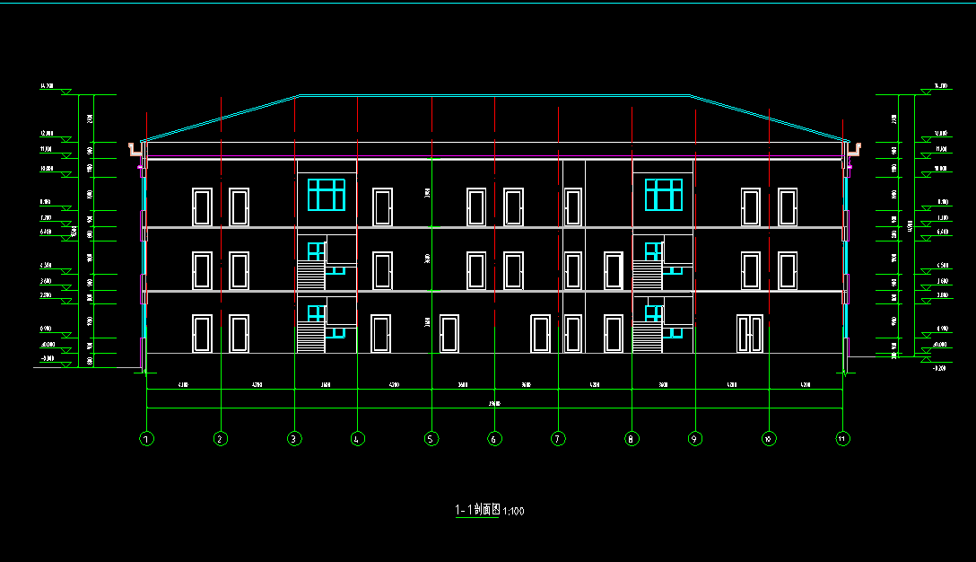Click grid axis bubble number 1
Screen dimensions: 976x562
point(145,439)
